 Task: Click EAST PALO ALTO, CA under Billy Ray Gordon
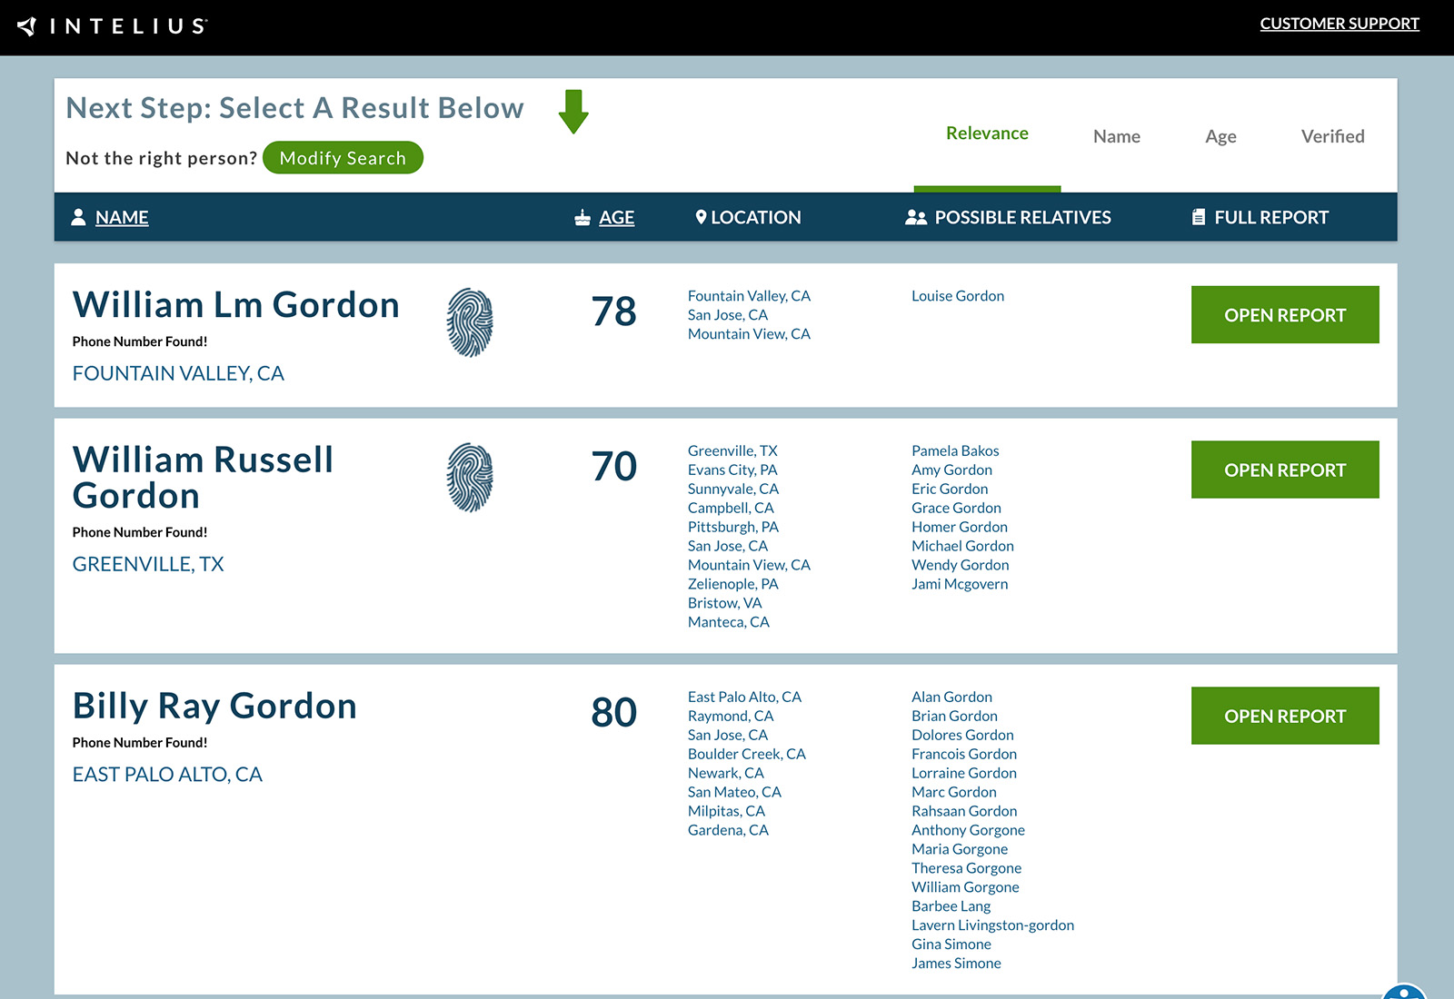click(x=167, y=775)
